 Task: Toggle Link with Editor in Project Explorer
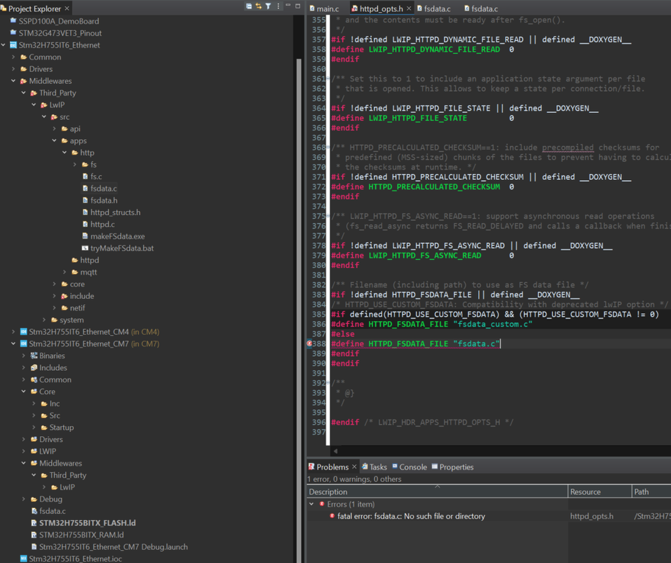[258, 7]
